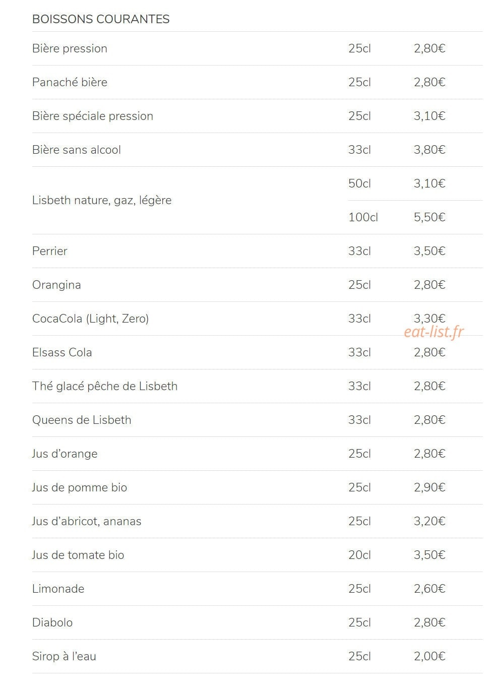Select CocaCola (Light, Zero) row
Image resolution: width=497 pixels, height=691 pixels.
click(257, 319)
